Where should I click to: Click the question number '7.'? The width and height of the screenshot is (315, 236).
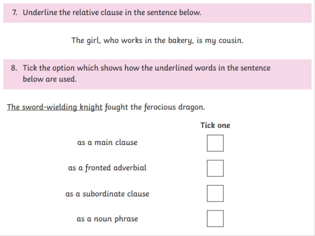15,13
